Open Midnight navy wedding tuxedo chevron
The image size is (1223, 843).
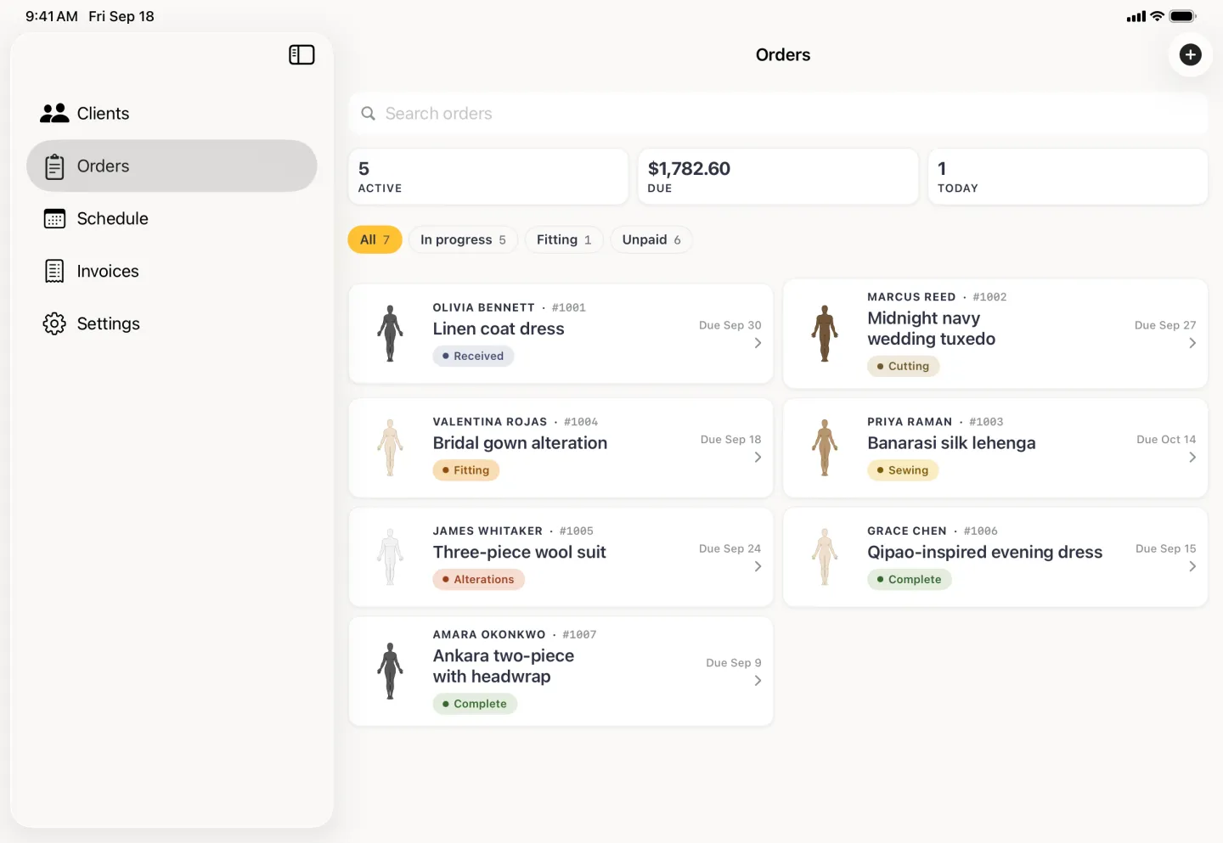[1192, 343]
